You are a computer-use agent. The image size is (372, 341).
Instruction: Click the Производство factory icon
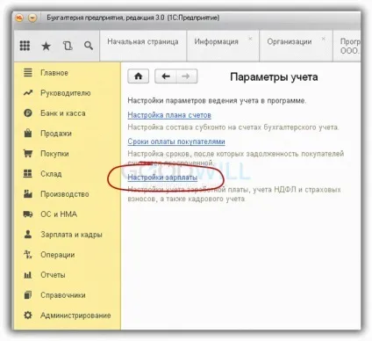point(28,193)
